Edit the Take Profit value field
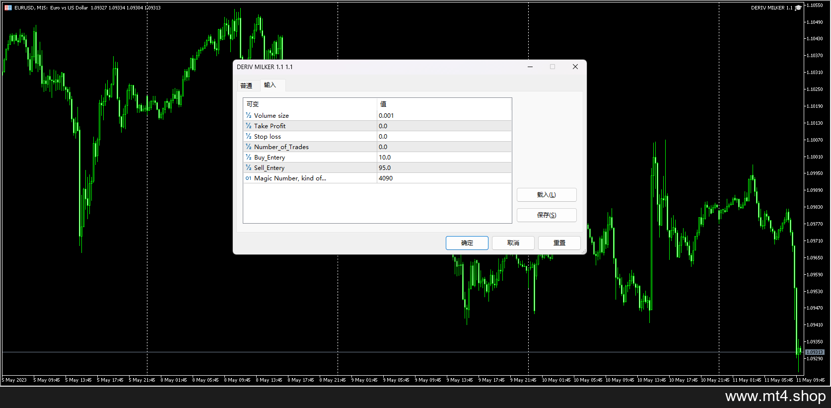831x408 pixels. click(444, 126)
